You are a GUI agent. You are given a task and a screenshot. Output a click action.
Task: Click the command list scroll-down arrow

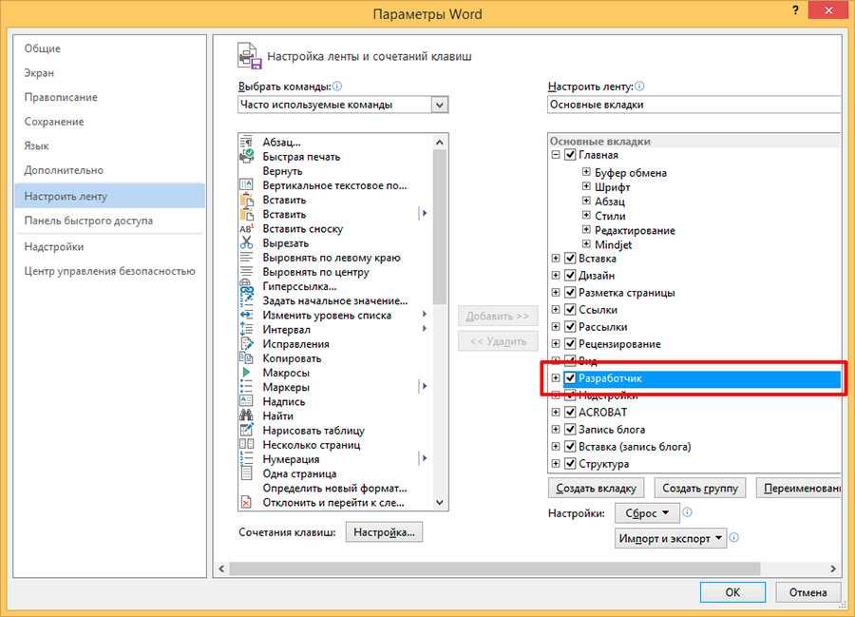440,502
